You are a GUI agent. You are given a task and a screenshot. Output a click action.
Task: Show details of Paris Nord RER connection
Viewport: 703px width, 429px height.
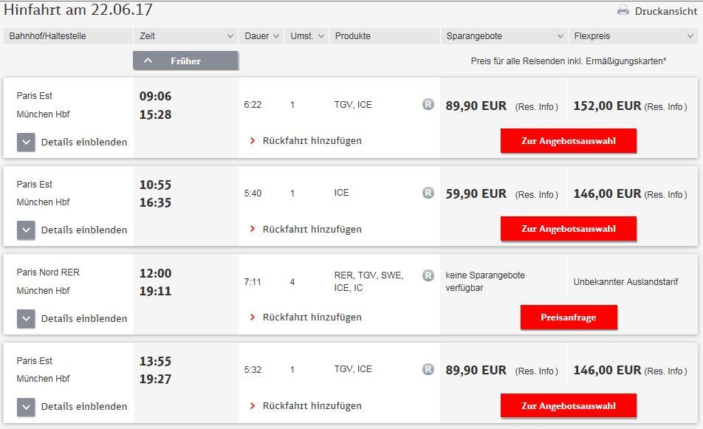pos(27,319)
